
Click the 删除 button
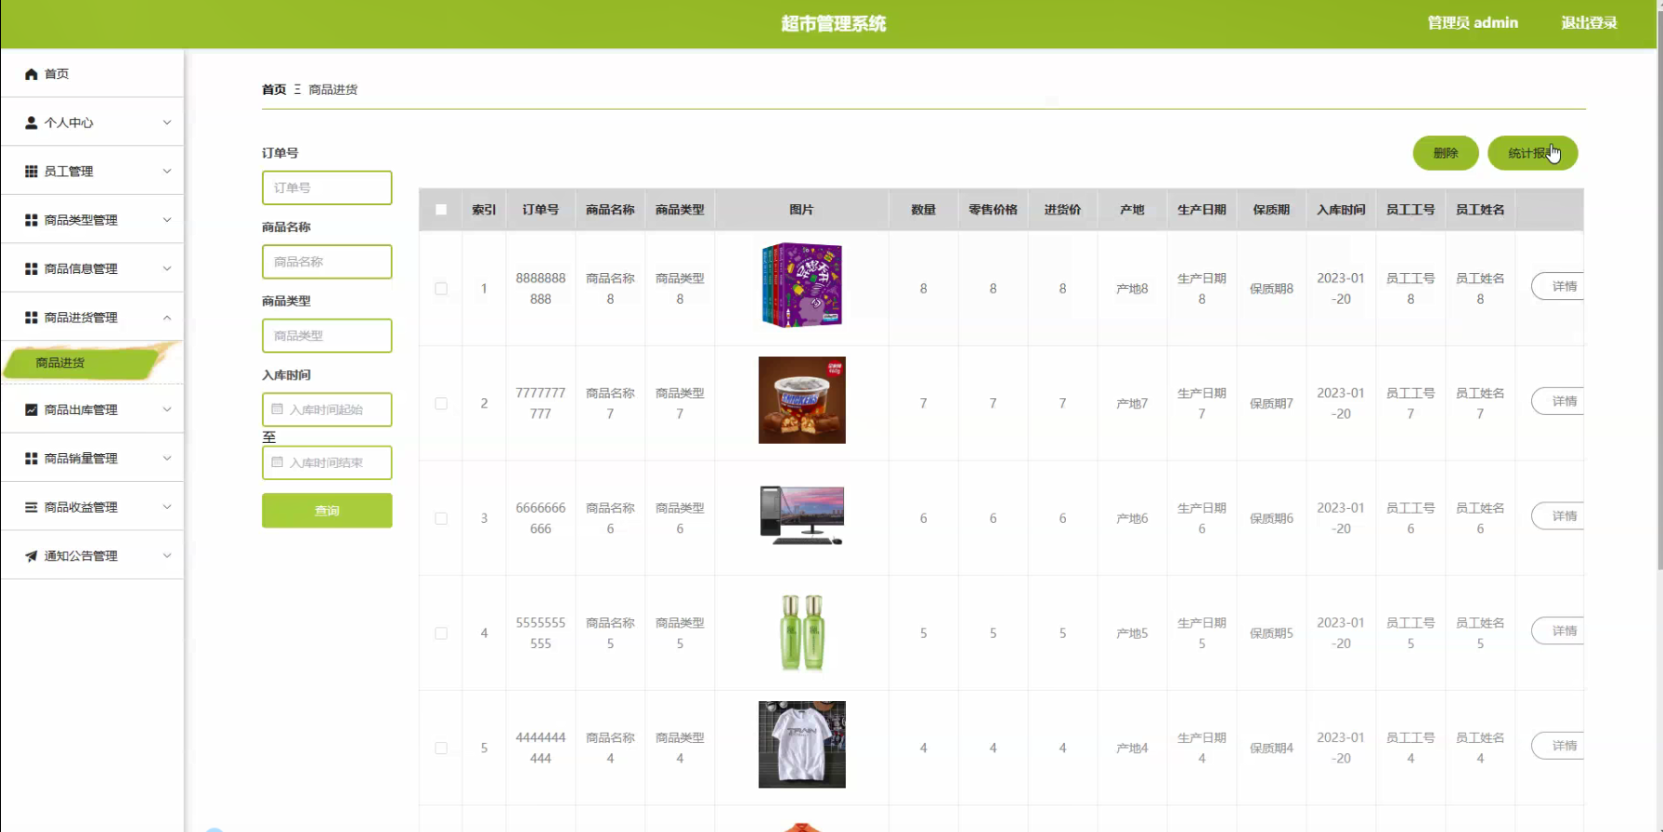[x=1446, y=153]
